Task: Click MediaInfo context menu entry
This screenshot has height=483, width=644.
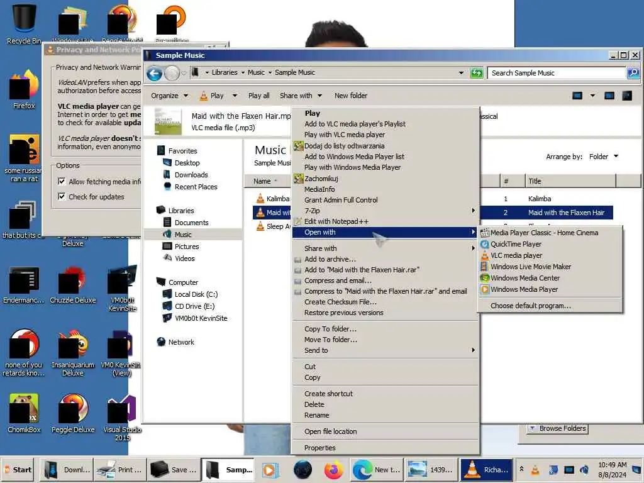Action: coord(386,189)
